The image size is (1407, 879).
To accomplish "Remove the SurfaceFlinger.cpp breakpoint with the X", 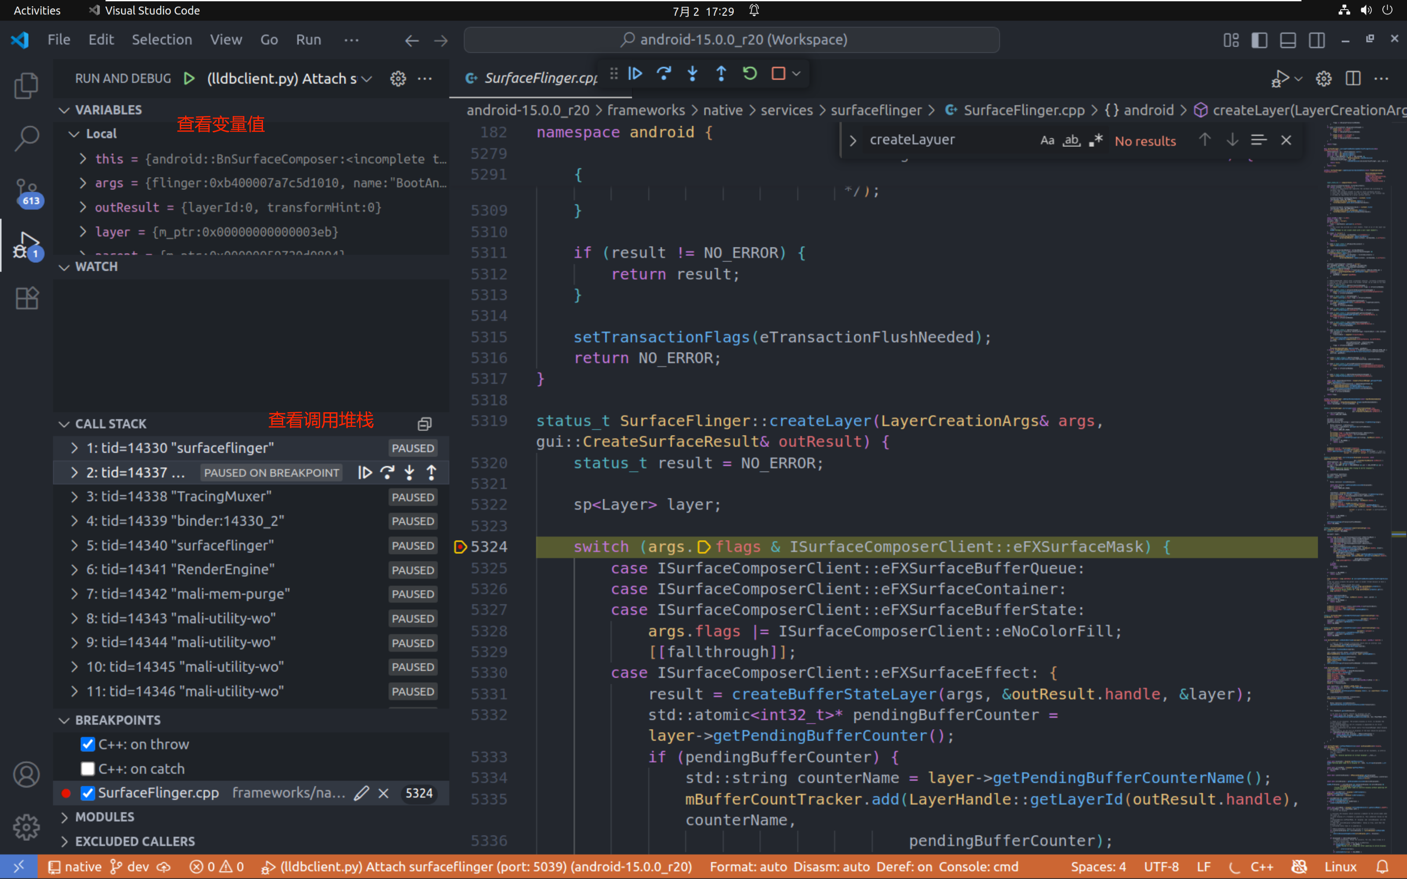I will 384,794.
